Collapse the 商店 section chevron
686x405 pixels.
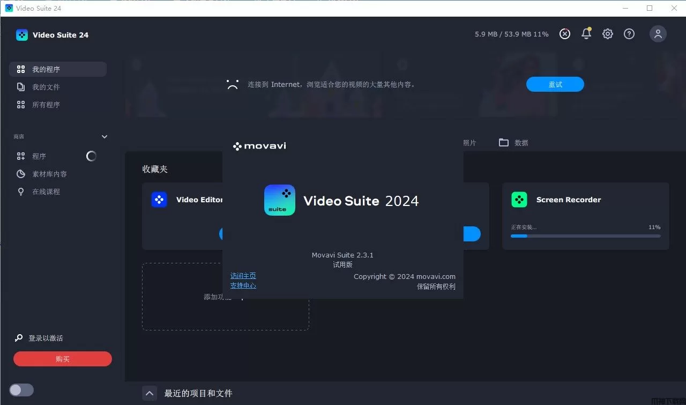[x=105, y=137]
